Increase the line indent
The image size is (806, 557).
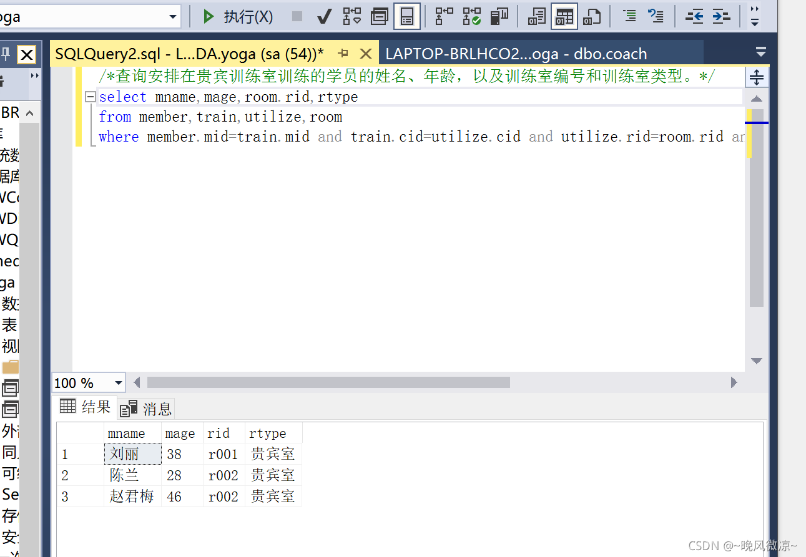click(721, 17)
